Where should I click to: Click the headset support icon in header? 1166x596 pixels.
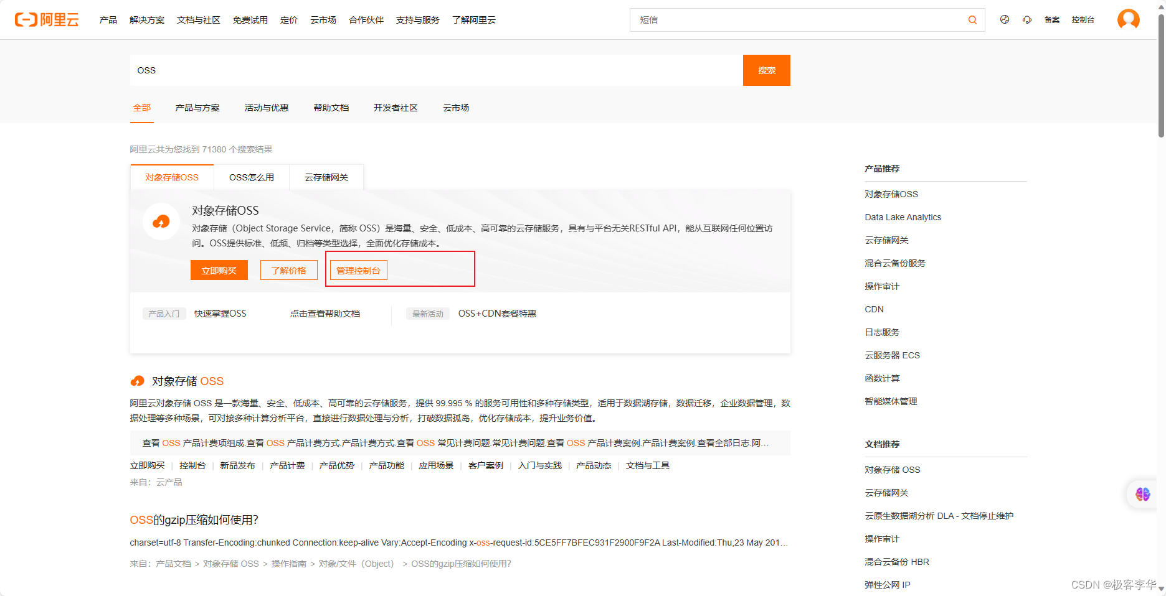(1027, 20)
